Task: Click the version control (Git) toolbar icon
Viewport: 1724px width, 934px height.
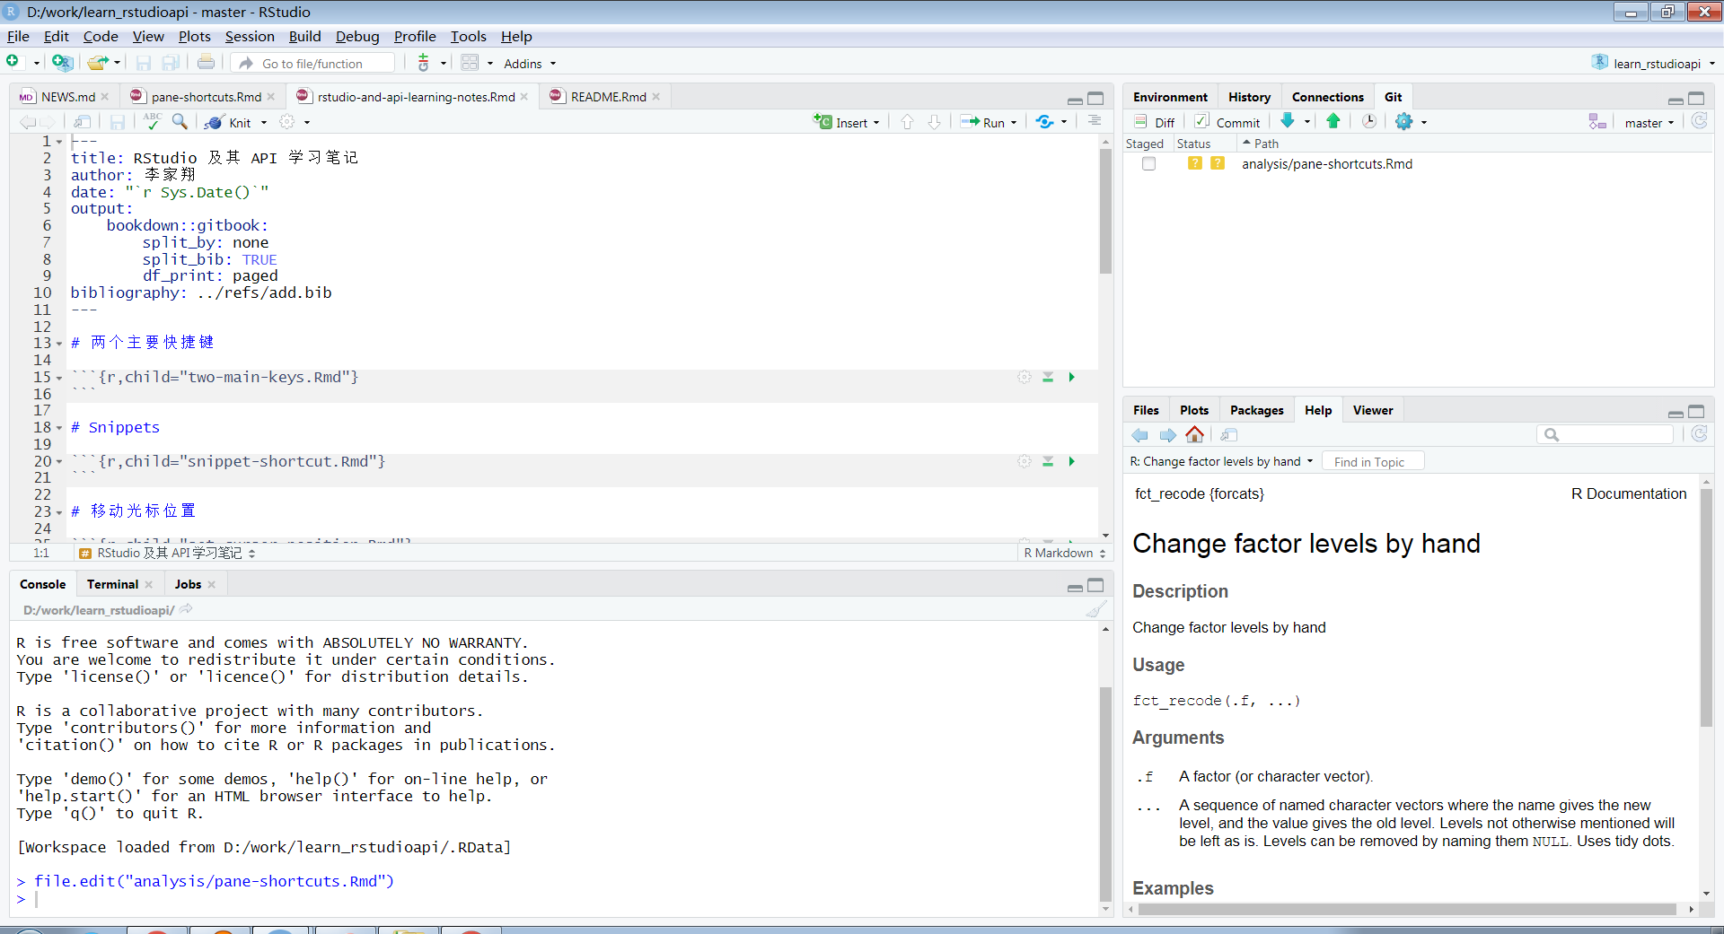Action: [424, 63]
